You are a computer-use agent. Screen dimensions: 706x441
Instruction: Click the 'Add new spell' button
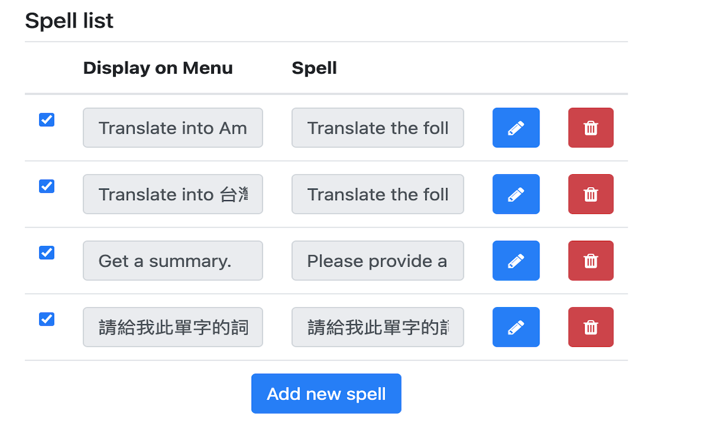[x=326, y=393]
